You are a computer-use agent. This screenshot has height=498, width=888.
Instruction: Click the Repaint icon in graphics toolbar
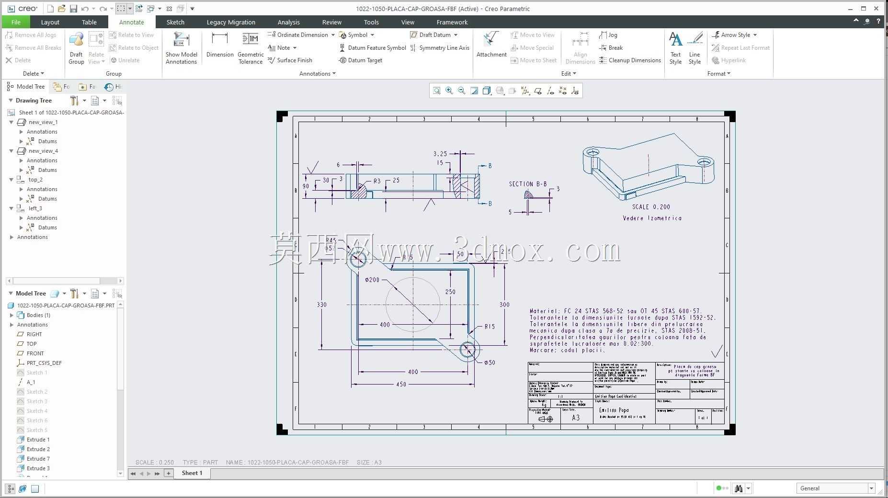pyautogui.click(x=474, y=91)
